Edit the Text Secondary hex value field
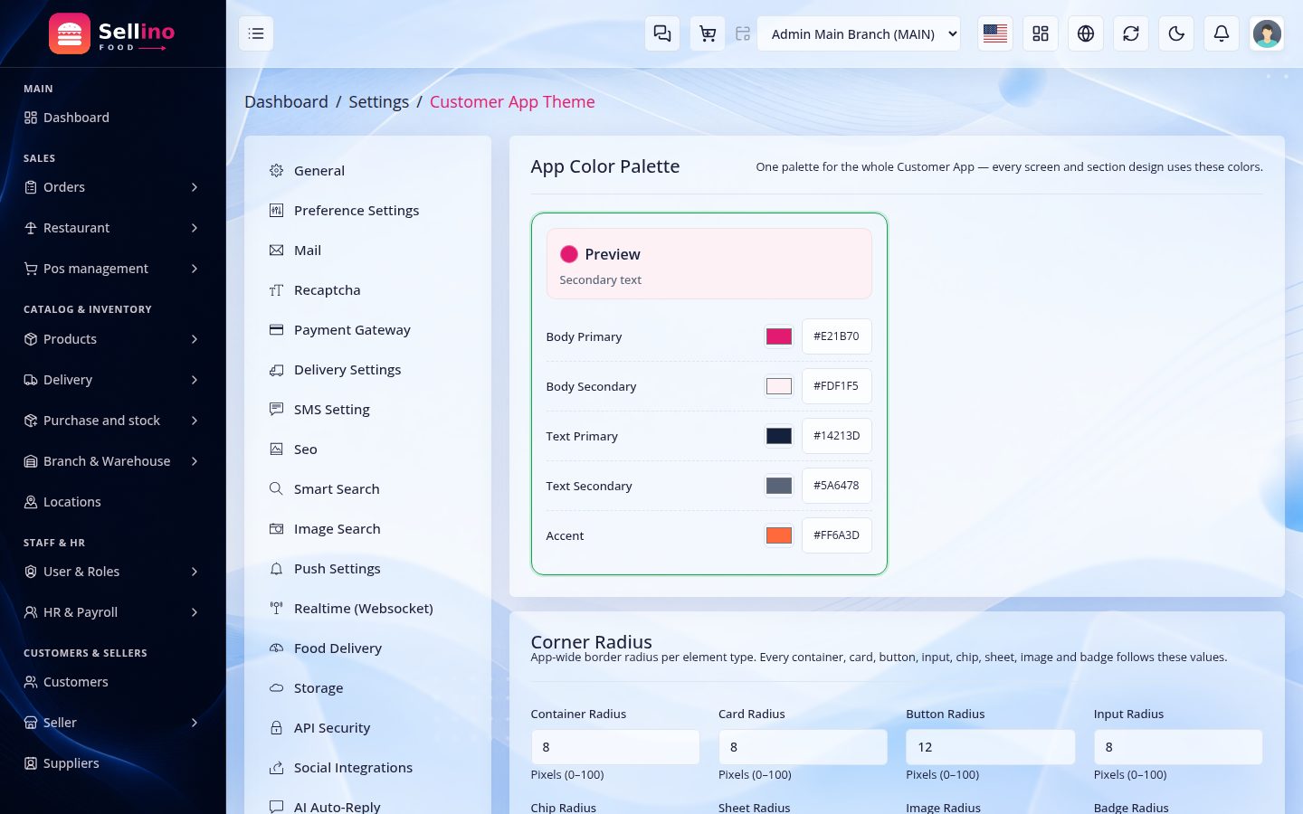This screenshot has width=1303, height=814. click(837, 486)
